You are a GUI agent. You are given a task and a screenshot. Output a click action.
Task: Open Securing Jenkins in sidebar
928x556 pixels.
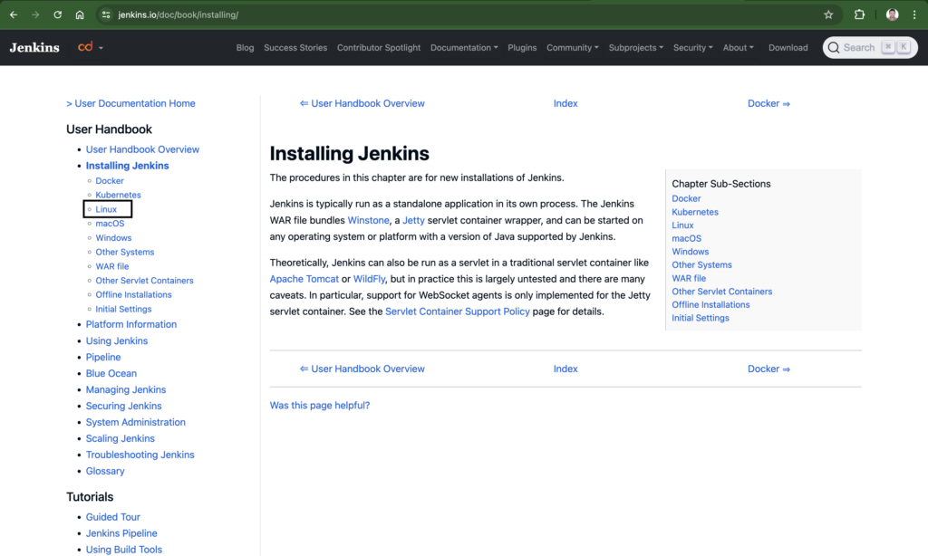click(123, 406)
